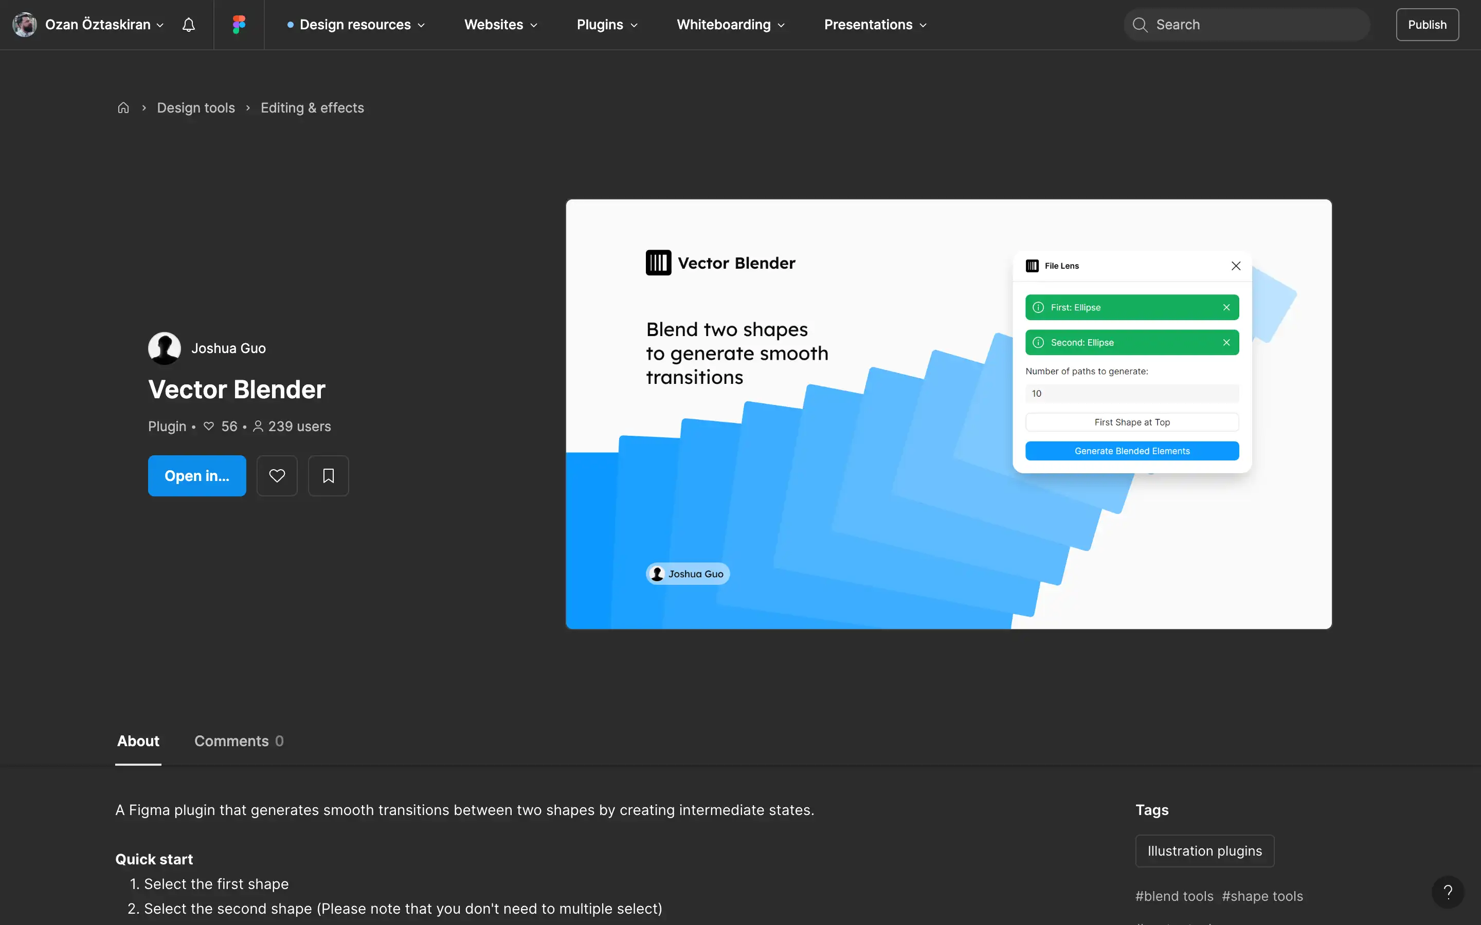Open the help question mark button
Image resolution: width=1481 pixels, height=925 pixels.
click(1448, 892)
